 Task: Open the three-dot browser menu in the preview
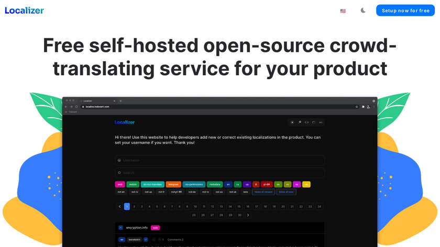374,107
